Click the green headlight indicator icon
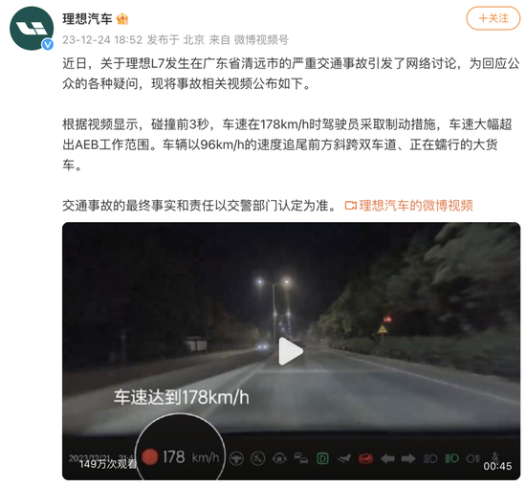The height and width of the screenshot is (487, 526). tap(451, 458)
